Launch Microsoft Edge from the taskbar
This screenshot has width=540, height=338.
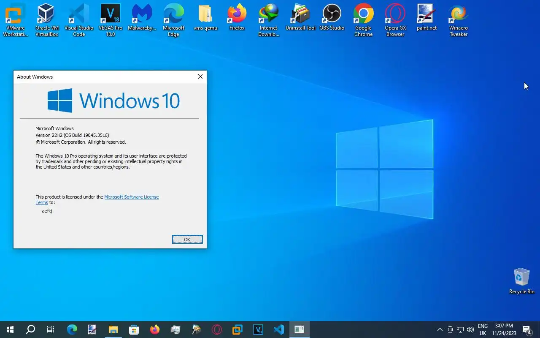click(72, 330)
